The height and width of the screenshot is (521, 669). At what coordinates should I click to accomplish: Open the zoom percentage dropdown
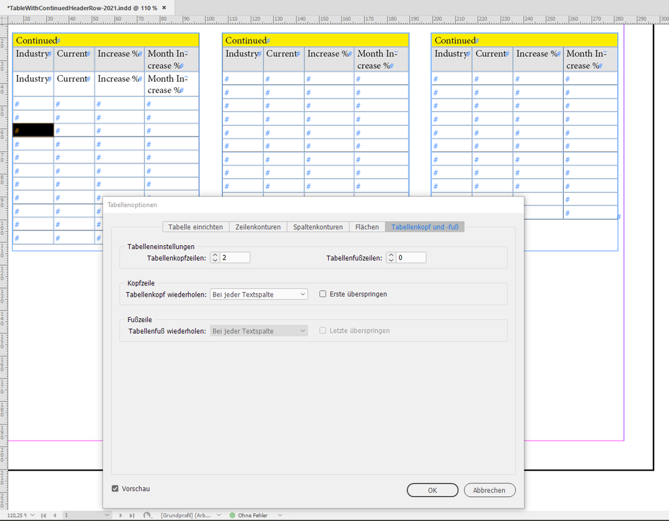click(x=31, y=515)
